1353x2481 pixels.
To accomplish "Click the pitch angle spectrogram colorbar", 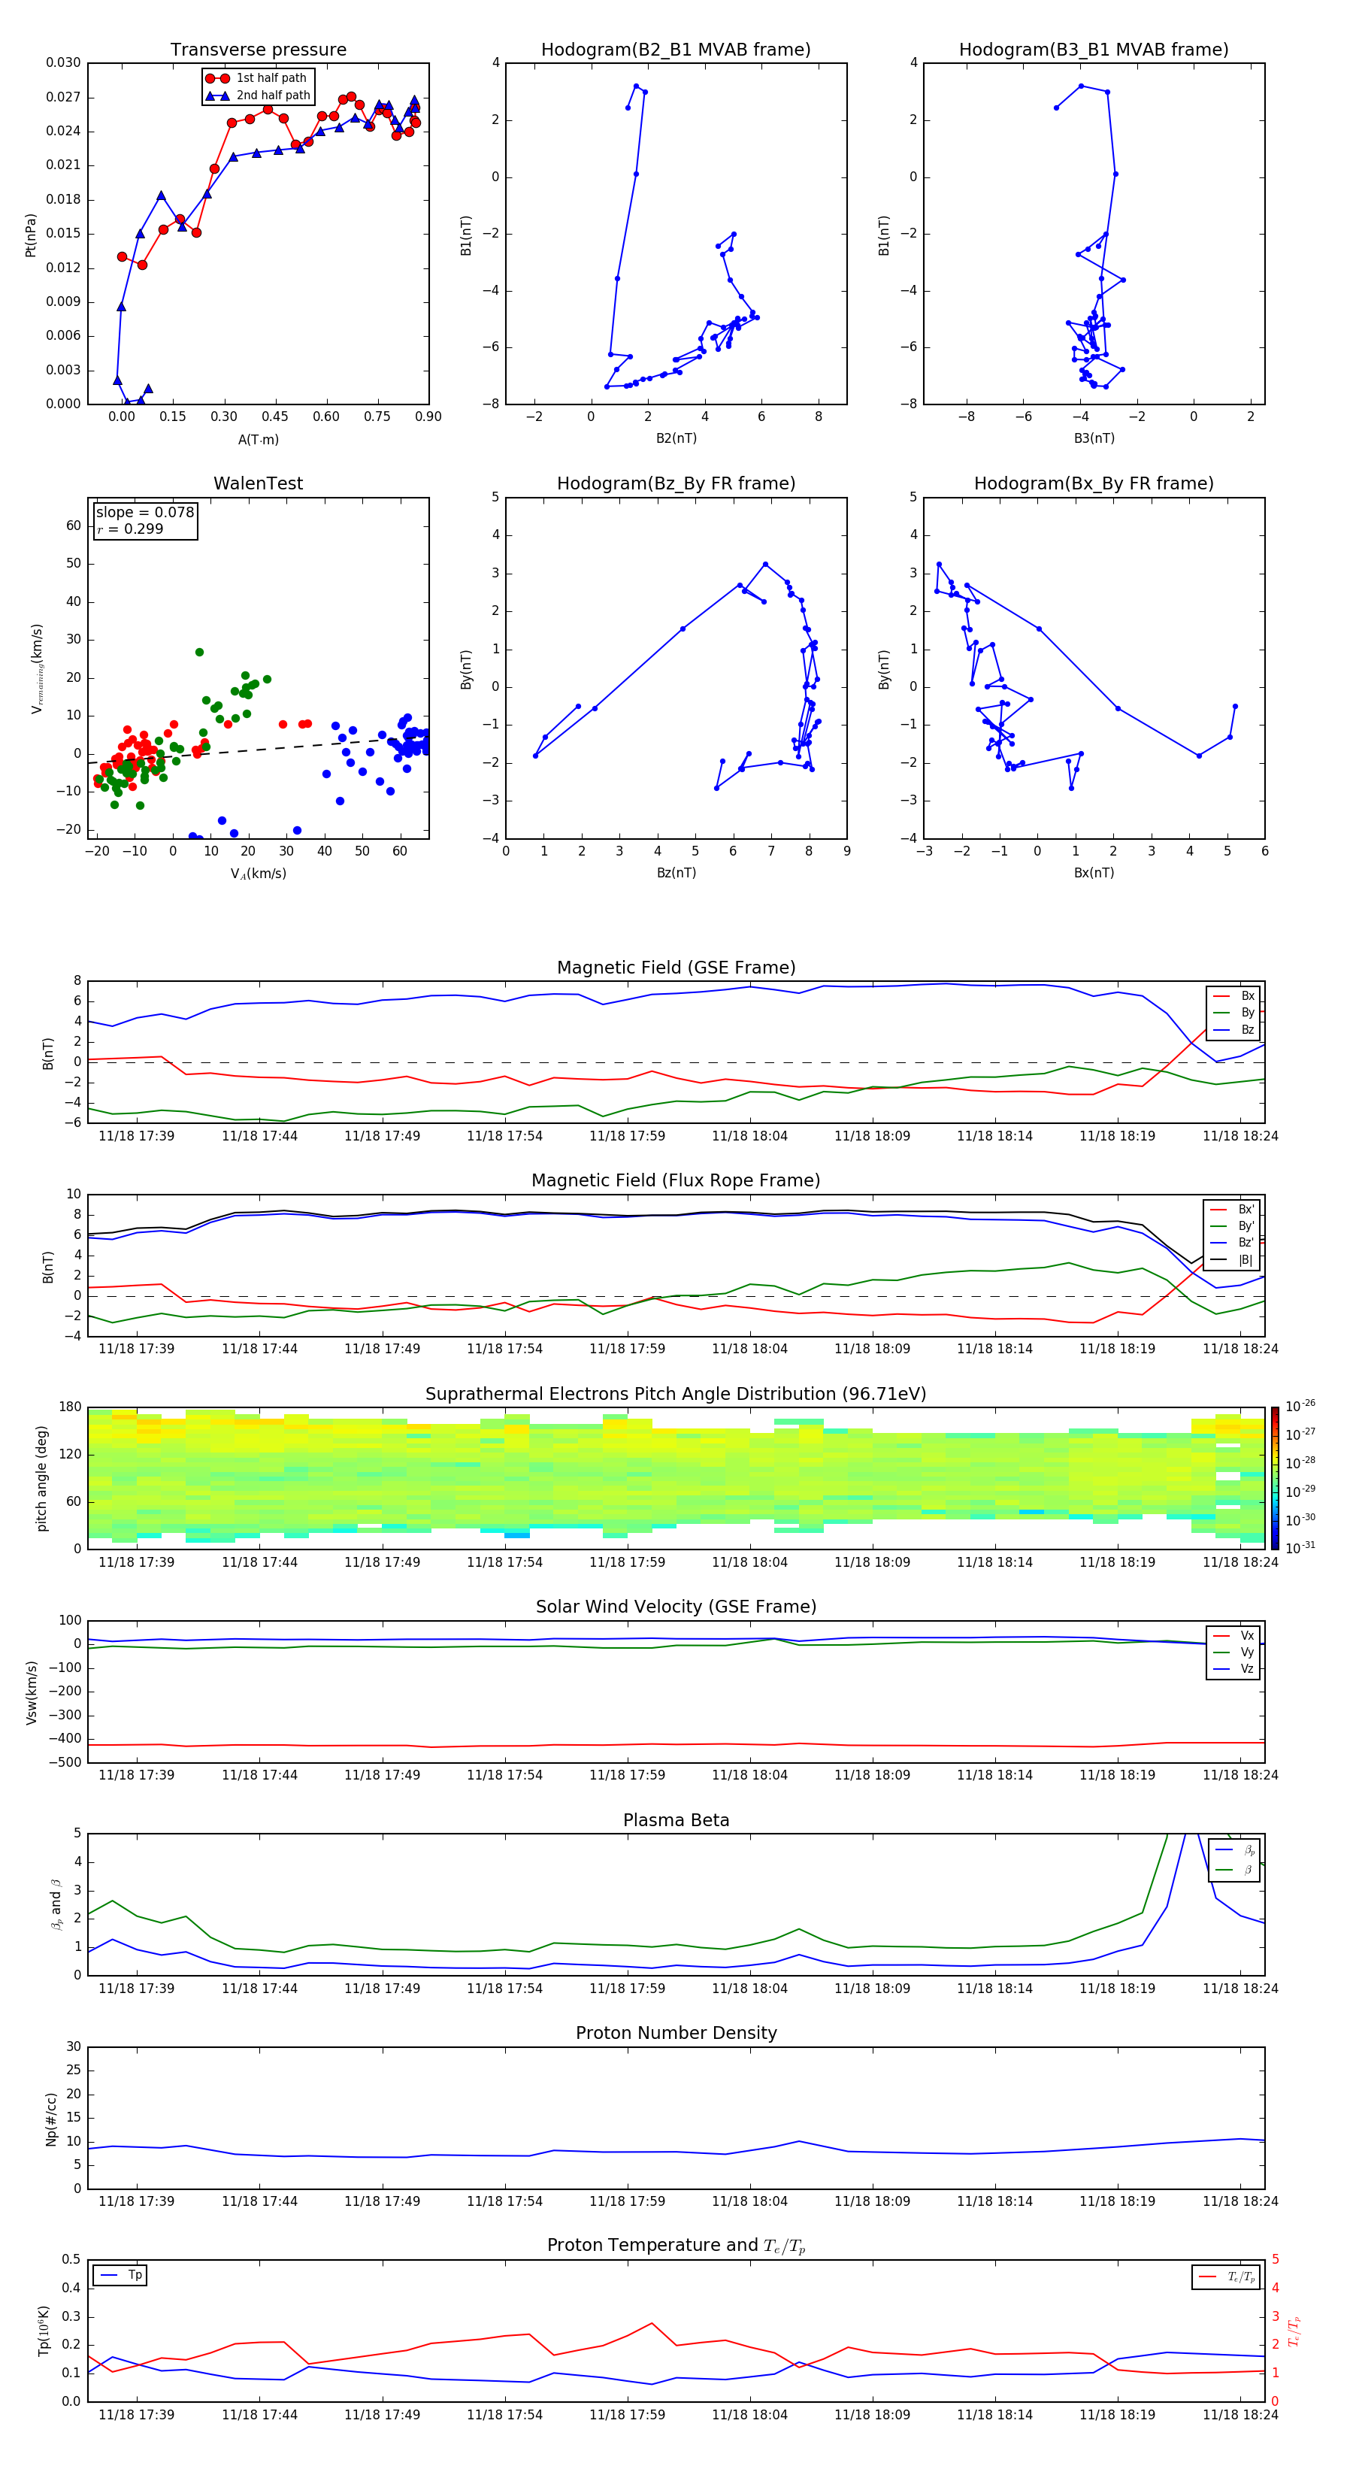I will coord(1275,1478).
